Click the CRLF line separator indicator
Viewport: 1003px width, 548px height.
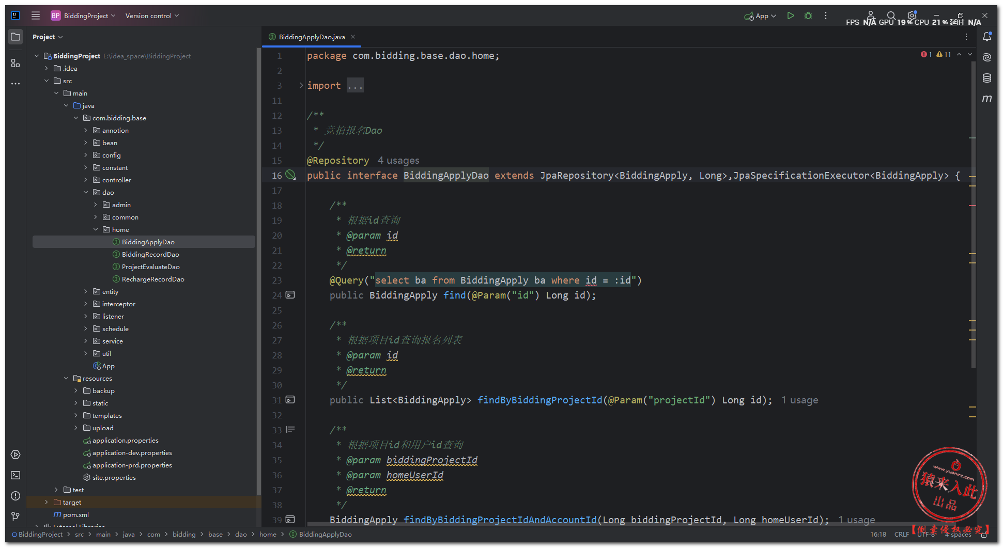(x=901, y=535)
